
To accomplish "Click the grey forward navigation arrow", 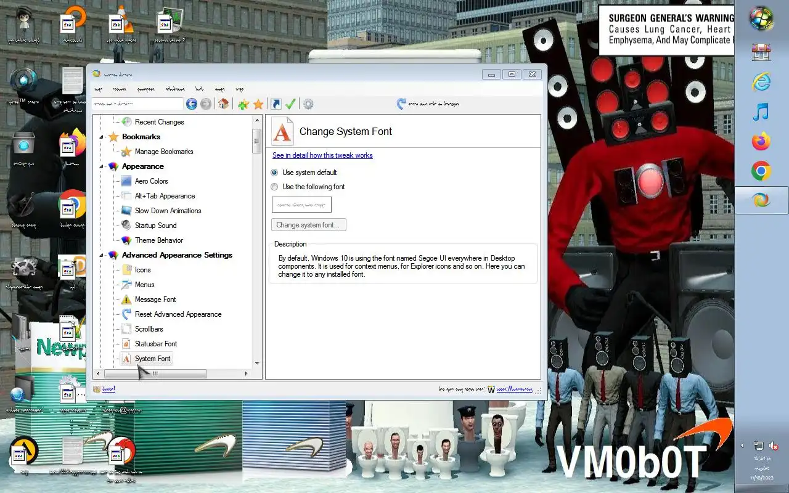I will point(206,104).
